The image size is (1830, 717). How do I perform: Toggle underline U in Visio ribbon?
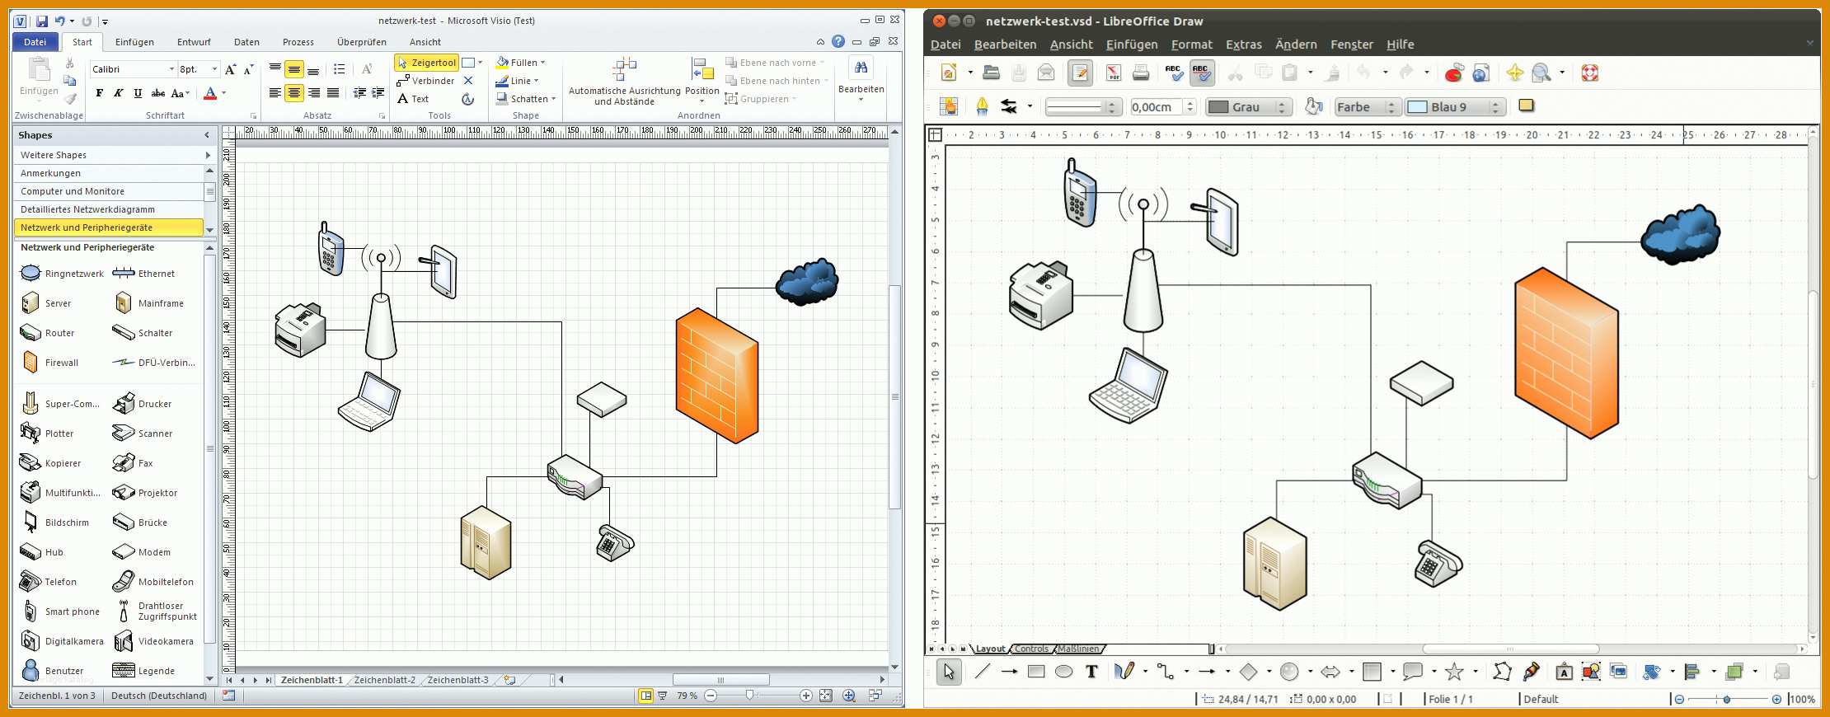click(138, 93)
